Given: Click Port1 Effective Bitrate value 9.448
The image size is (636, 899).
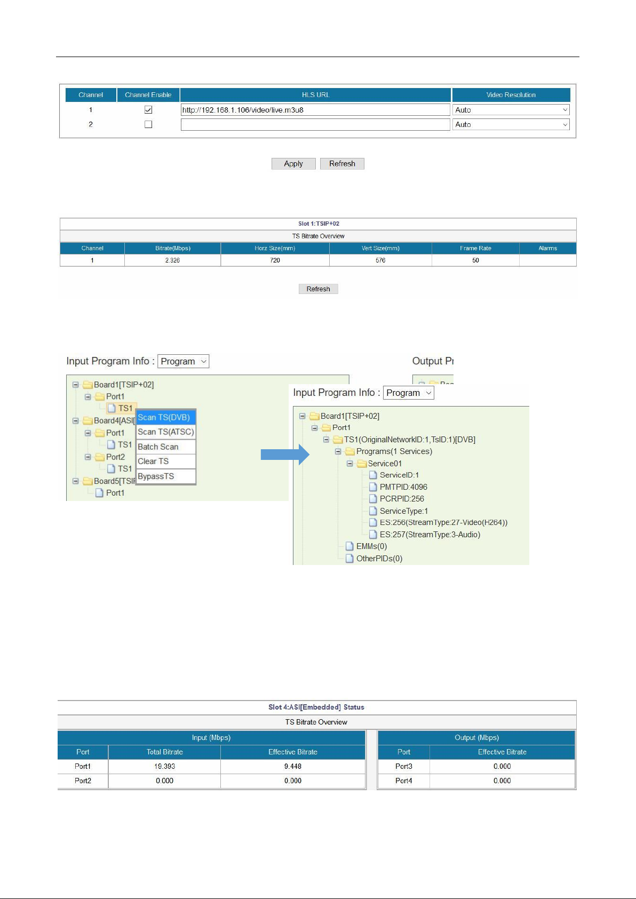Looking at the screenshot, I should (x=293, y=766).
